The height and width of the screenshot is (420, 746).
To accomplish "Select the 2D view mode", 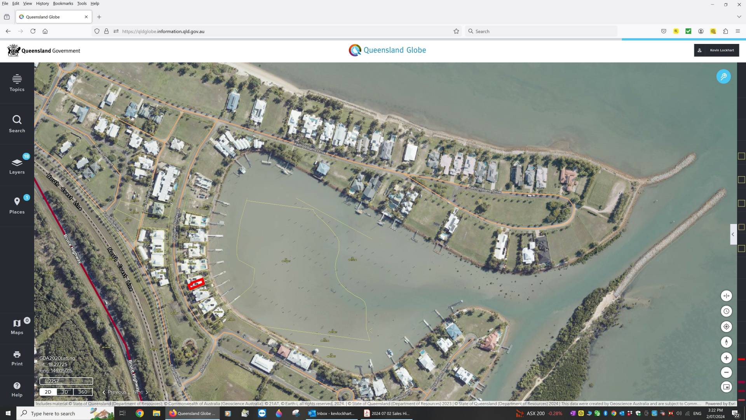I will coord(48,392).
